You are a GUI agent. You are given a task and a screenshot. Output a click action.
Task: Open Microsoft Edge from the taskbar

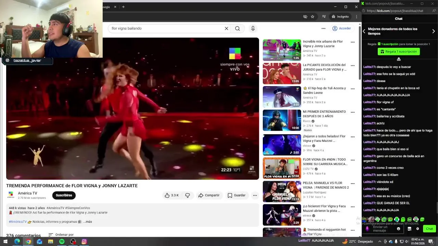click(17, 242)
